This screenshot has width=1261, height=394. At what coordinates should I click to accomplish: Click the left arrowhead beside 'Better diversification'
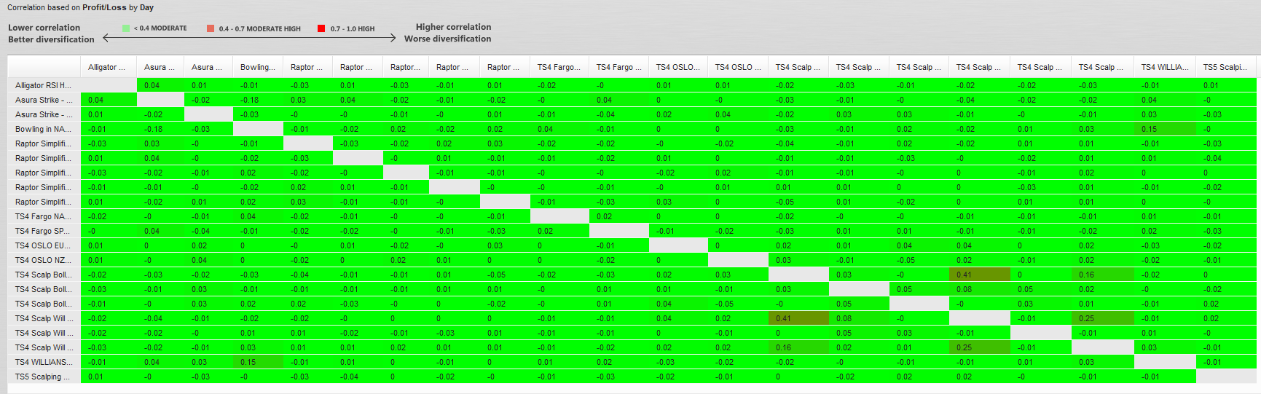tap(107, 37)
